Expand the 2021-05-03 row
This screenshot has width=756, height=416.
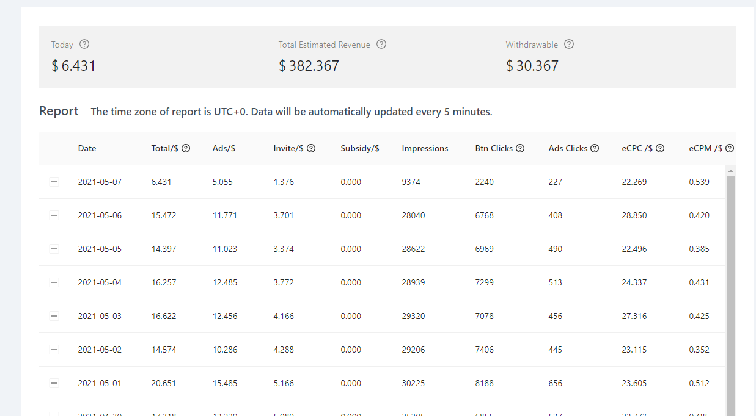(x=54, y=316)
